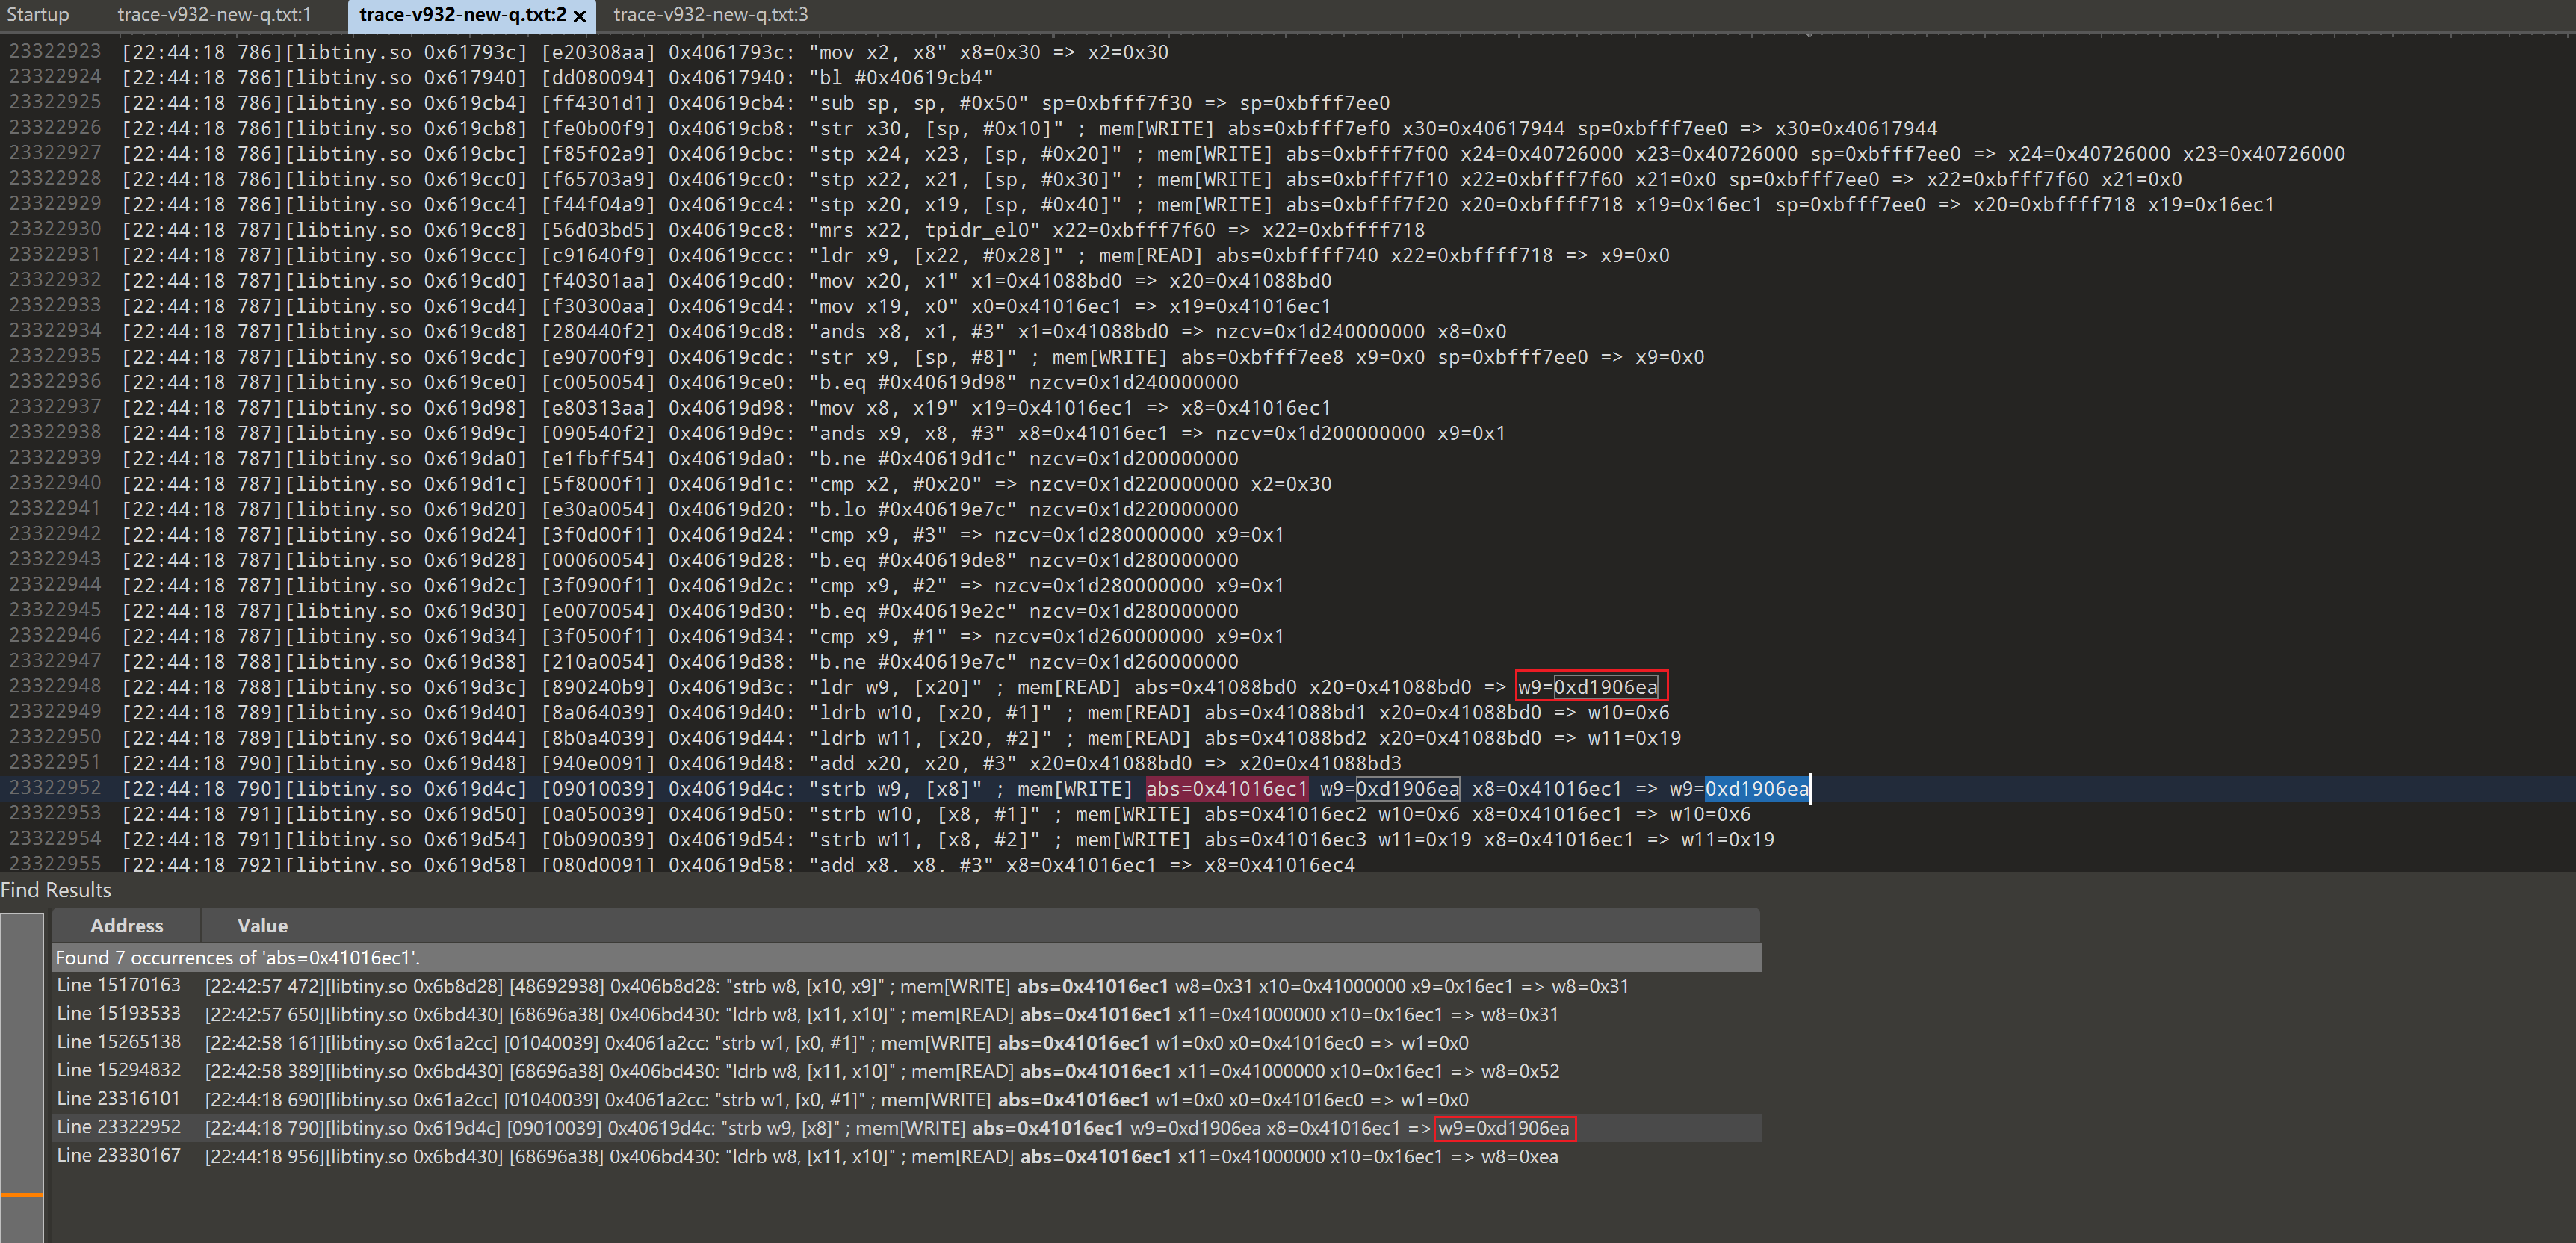Image resolution: width=2576 pixels, height=1243 pixels.
Task: Click line number 23322923 in editor
Action: click(x=55, y=51)
